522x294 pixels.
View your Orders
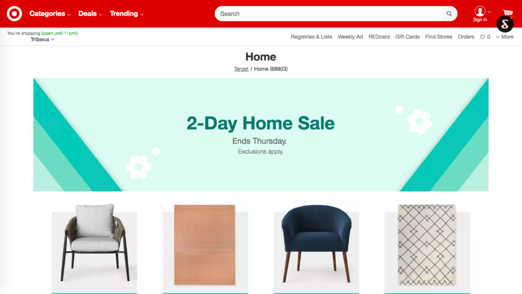click(x=466, y=37)
